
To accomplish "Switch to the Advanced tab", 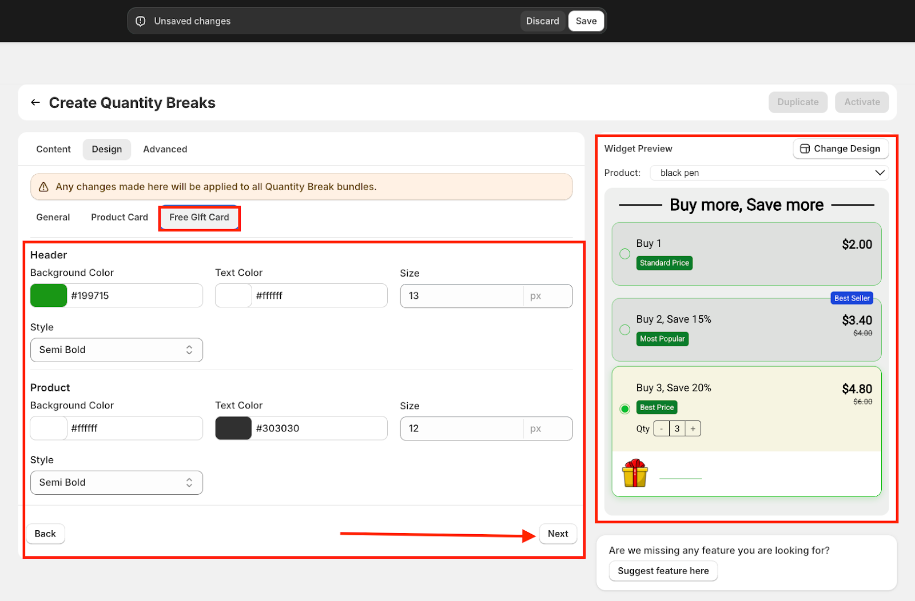I will point(165,149).
